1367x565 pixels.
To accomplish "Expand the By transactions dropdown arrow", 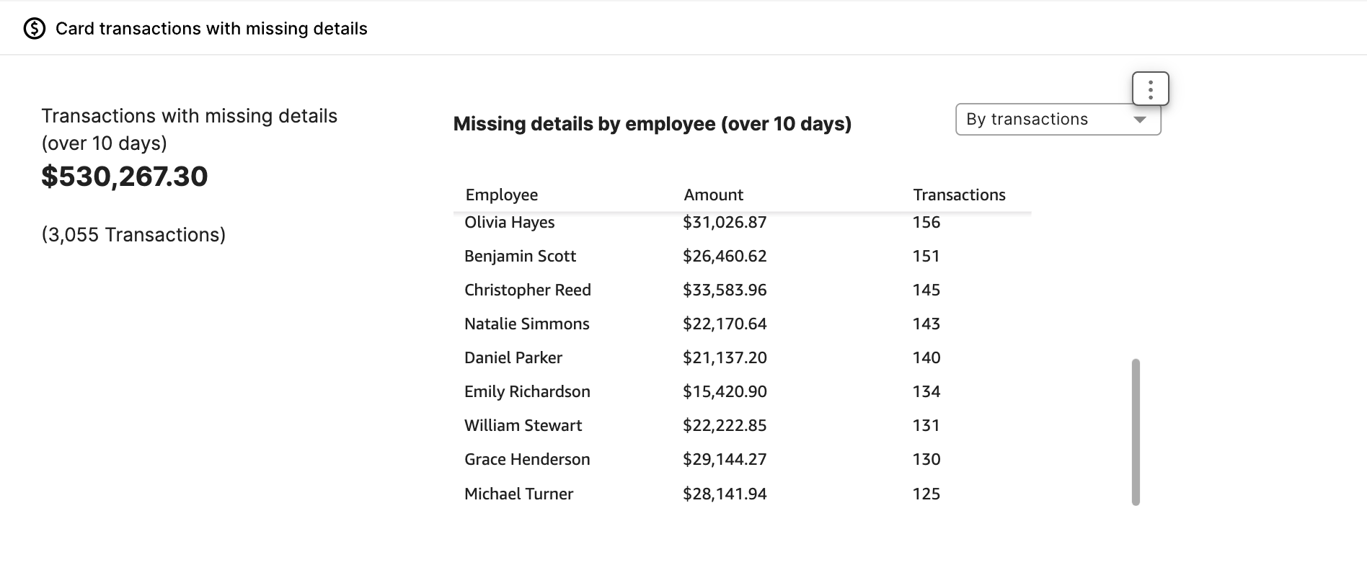I will [x=1140, y=120].
